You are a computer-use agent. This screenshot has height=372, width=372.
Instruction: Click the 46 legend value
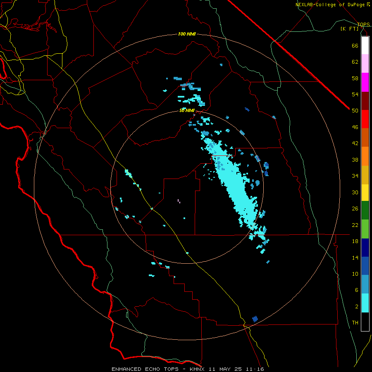coord(355,127)
